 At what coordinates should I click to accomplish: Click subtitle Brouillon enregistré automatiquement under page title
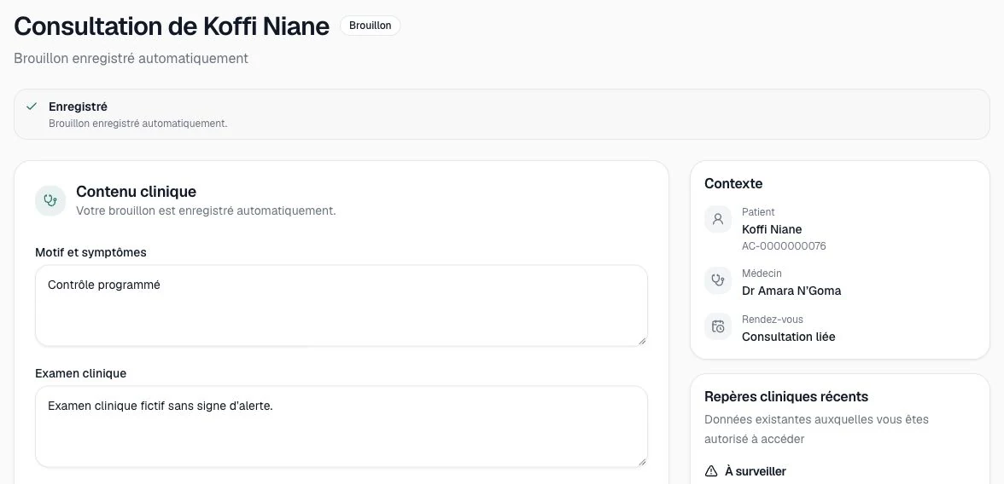(131, 58)
